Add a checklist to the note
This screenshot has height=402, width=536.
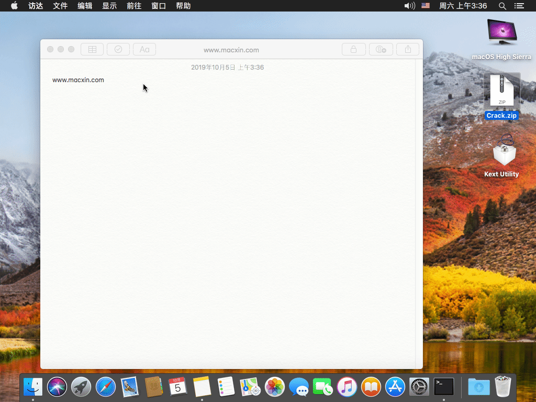pyautogui.click(x=118, y=49)
